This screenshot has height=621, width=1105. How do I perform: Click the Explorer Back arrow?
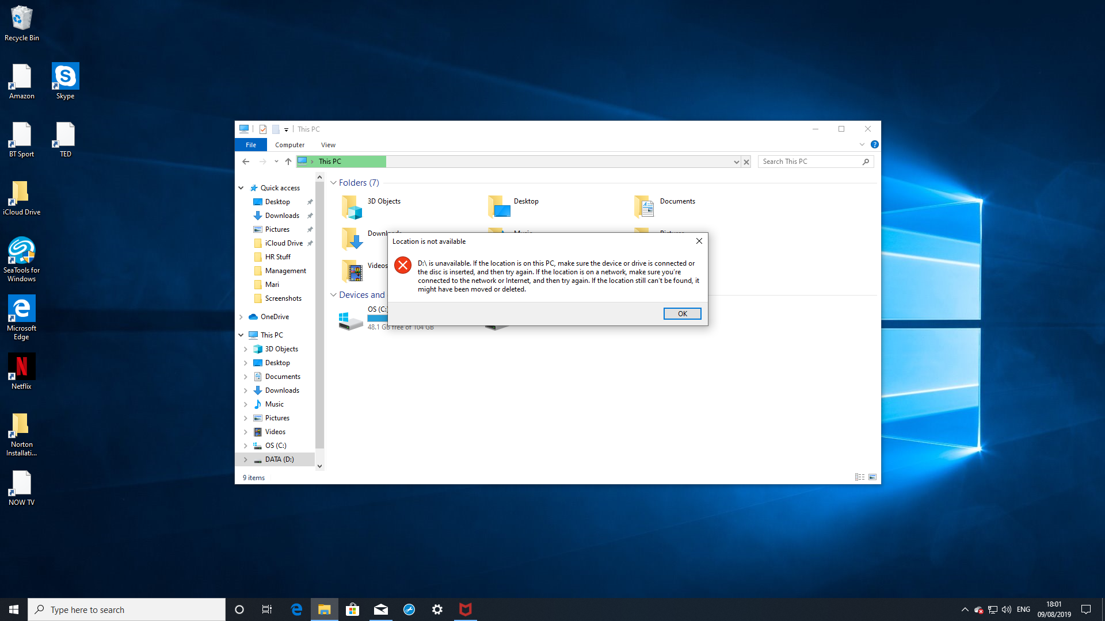coord(246,162)
